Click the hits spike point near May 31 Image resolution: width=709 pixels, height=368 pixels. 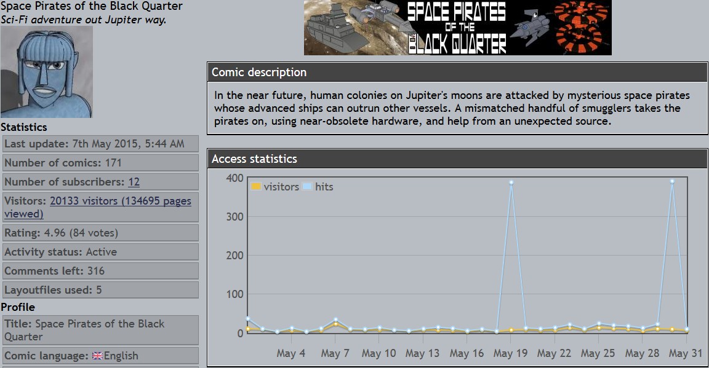671,181
